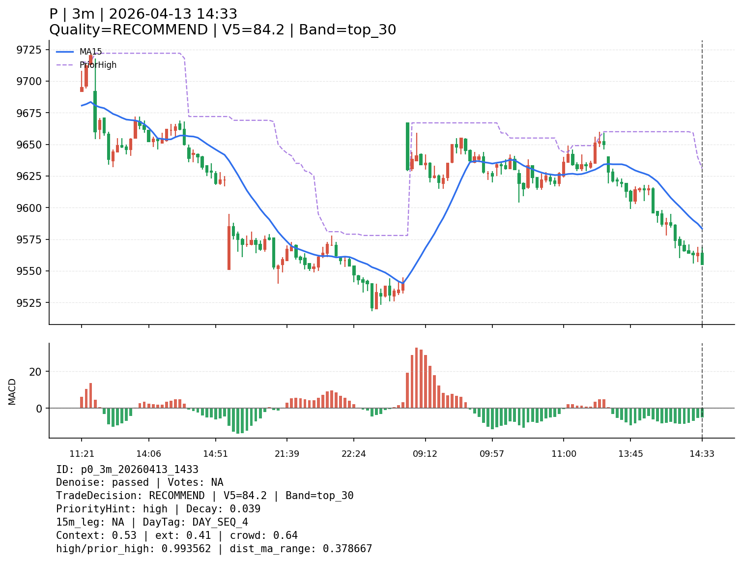Click the PriorityHint: high text line
Screen dimensions: 742x562
click(158, 509)
